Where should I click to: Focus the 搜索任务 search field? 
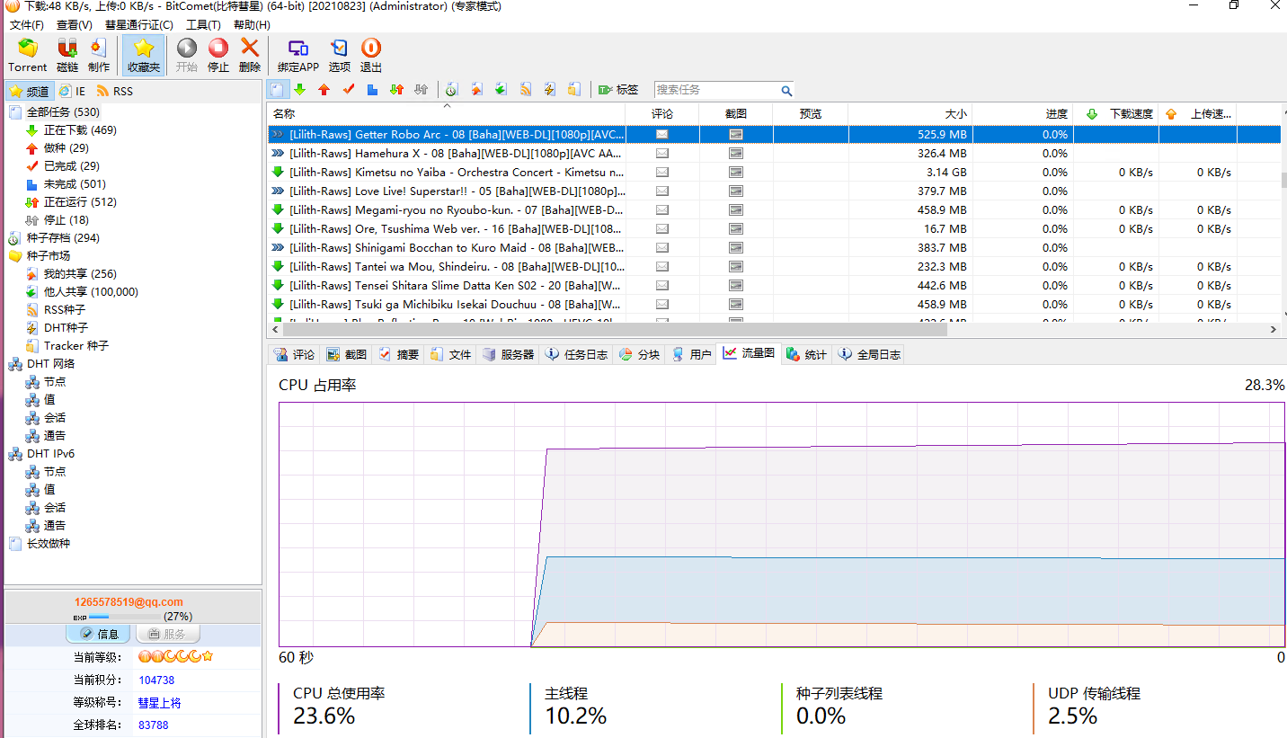pos(716,90)
